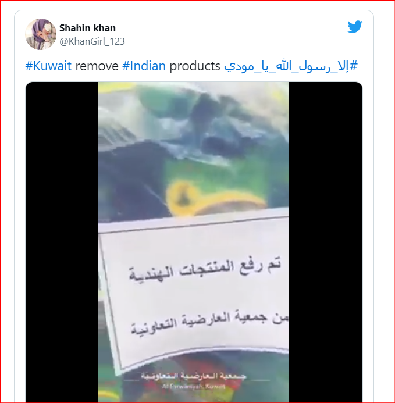Open the #Indian hashtag
395x403 pixels.
(144, 66)
